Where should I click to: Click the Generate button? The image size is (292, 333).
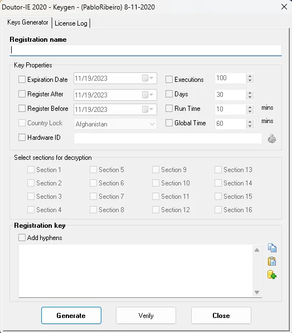pos(71,315)
